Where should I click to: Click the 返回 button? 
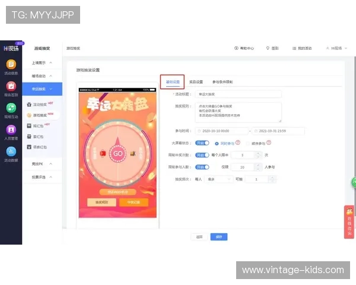(199, 237)
